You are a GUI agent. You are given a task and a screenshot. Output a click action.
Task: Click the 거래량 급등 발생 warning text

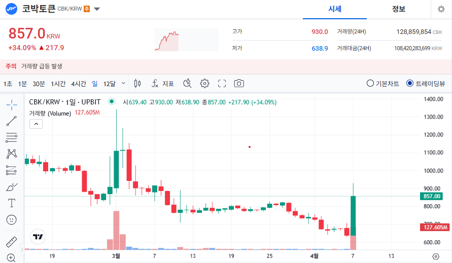pos(42,66)
